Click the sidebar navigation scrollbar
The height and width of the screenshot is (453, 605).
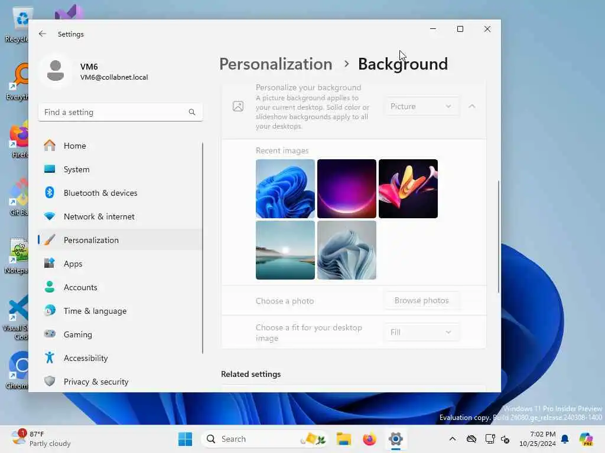tap(203, 248)
